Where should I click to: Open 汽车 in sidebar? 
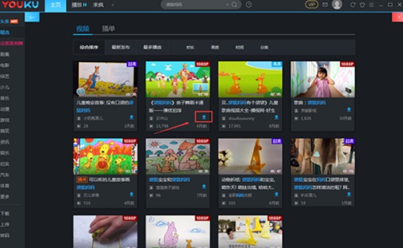pos(5,175)
